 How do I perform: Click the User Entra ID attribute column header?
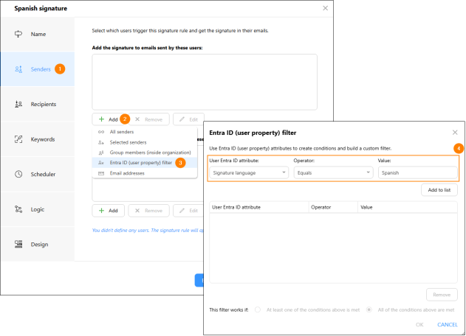coord(259,207)
